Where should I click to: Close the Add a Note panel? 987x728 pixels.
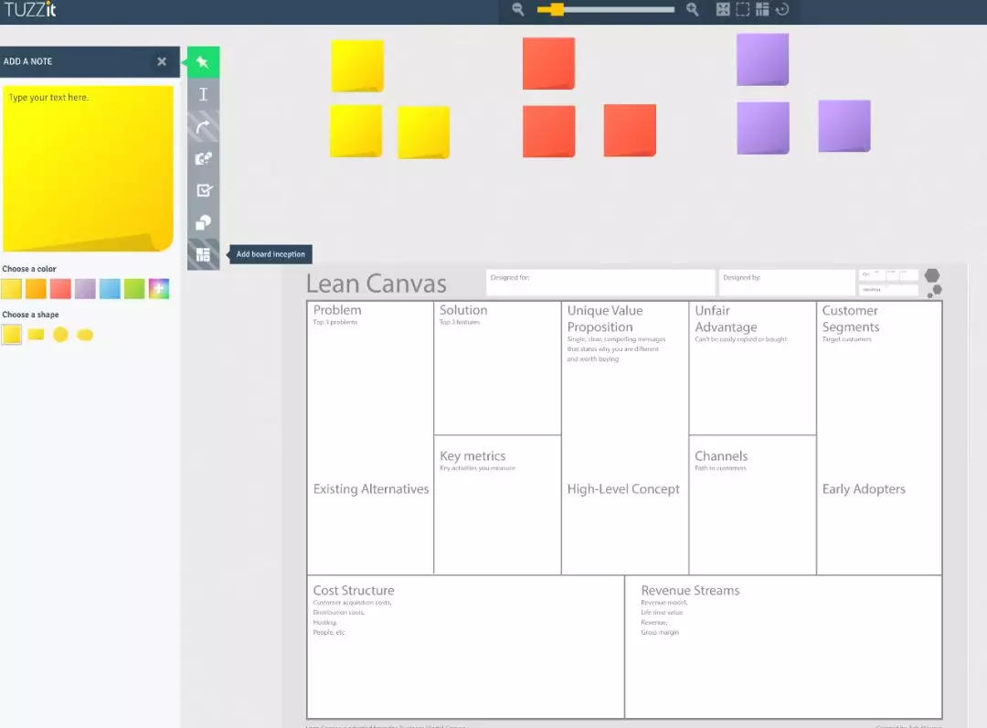(162, 61)
